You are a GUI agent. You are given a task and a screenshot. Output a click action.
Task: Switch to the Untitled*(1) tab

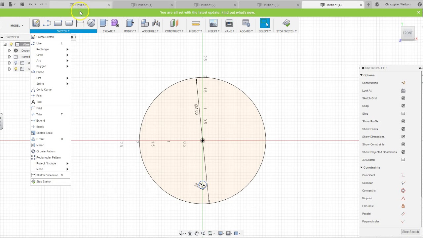(144, 5)
